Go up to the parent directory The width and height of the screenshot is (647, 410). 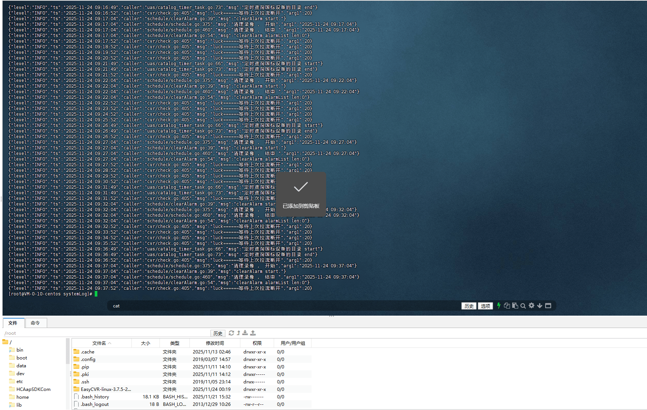239,333
